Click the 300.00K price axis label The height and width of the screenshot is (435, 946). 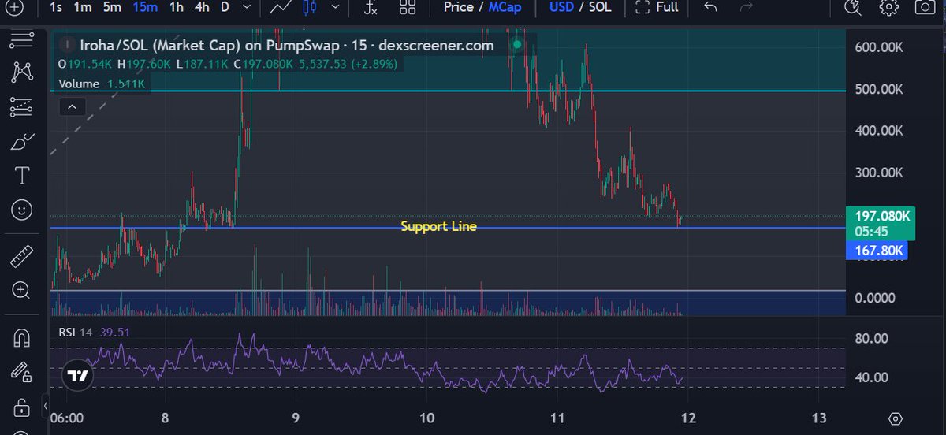click(x=879, y=173)
